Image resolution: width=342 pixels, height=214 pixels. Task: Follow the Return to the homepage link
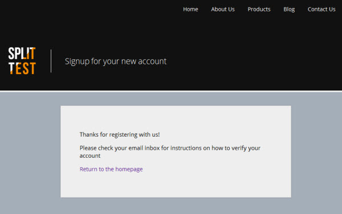point(111,169)
